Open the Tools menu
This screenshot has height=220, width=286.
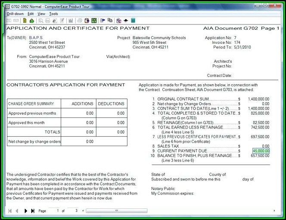click(x=53, y=14)
